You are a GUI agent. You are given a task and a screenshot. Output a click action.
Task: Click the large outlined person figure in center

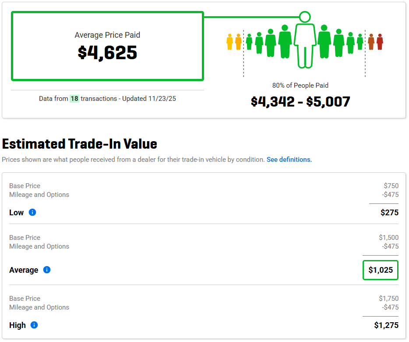(x=305, y=45)
